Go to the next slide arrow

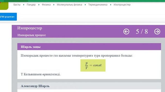[x=157, y=31]
